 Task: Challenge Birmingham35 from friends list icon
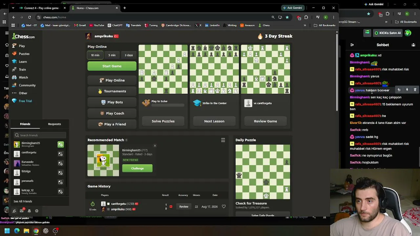coord(60,145)
